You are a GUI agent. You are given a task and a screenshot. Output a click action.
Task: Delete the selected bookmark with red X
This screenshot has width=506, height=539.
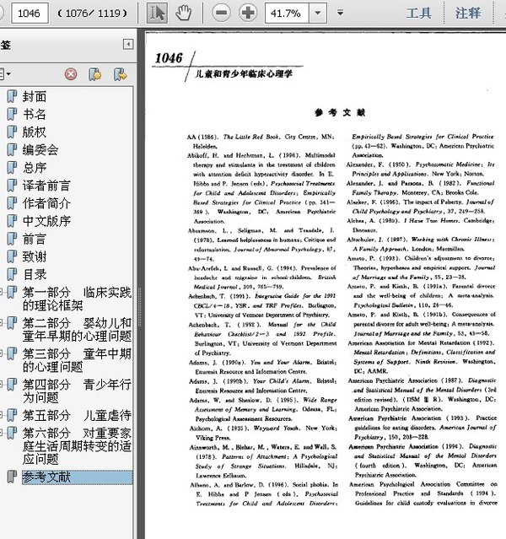coord(71,74)
